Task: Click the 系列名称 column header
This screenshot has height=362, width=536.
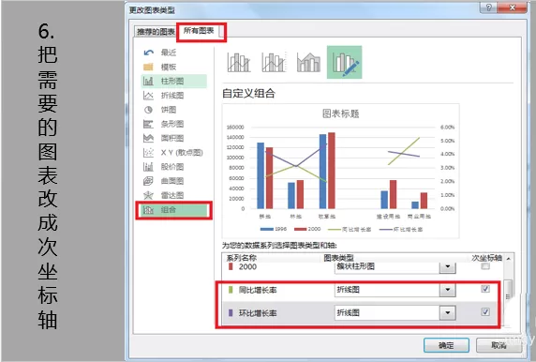Action: [242, 258]
